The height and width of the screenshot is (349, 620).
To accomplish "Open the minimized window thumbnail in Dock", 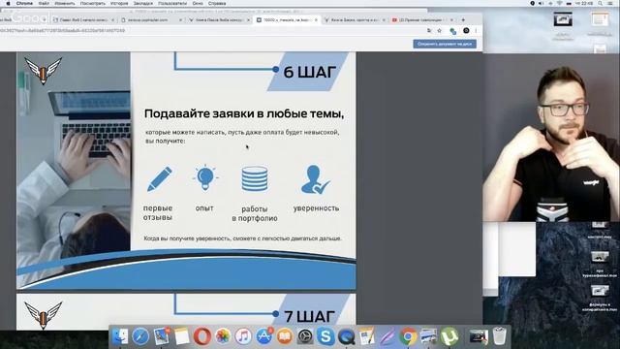I will tap(479, 336).
